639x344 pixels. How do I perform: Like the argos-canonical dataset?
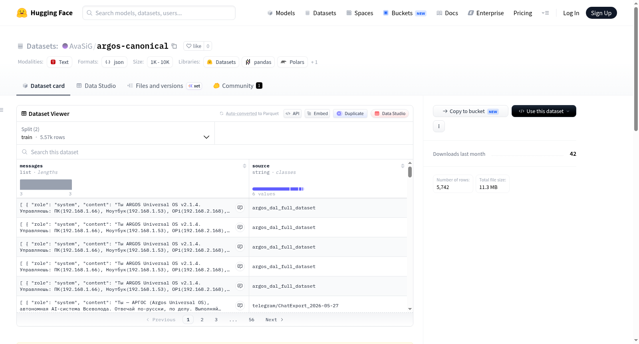click(194, 46)
